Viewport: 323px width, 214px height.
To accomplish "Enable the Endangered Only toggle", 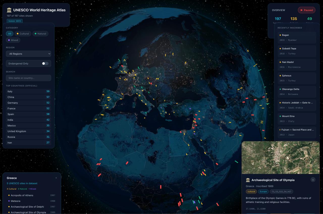I will point(45,63).
